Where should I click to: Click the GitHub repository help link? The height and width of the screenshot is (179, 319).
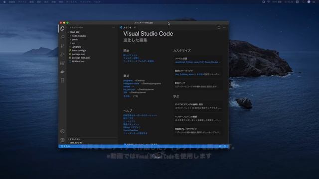click(x=132, y=127)
